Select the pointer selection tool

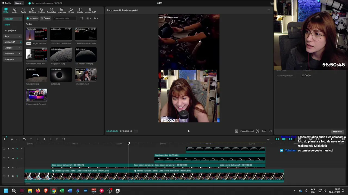12,139
